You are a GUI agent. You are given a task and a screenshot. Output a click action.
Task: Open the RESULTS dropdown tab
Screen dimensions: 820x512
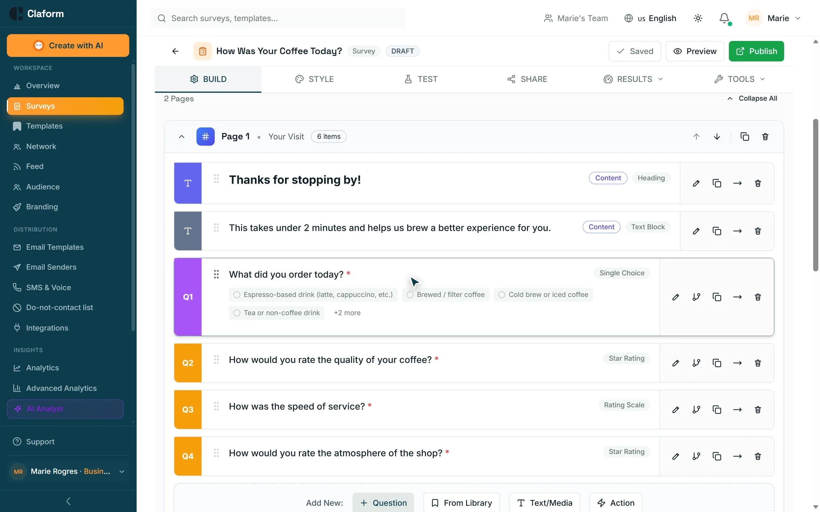pos(633,79)
